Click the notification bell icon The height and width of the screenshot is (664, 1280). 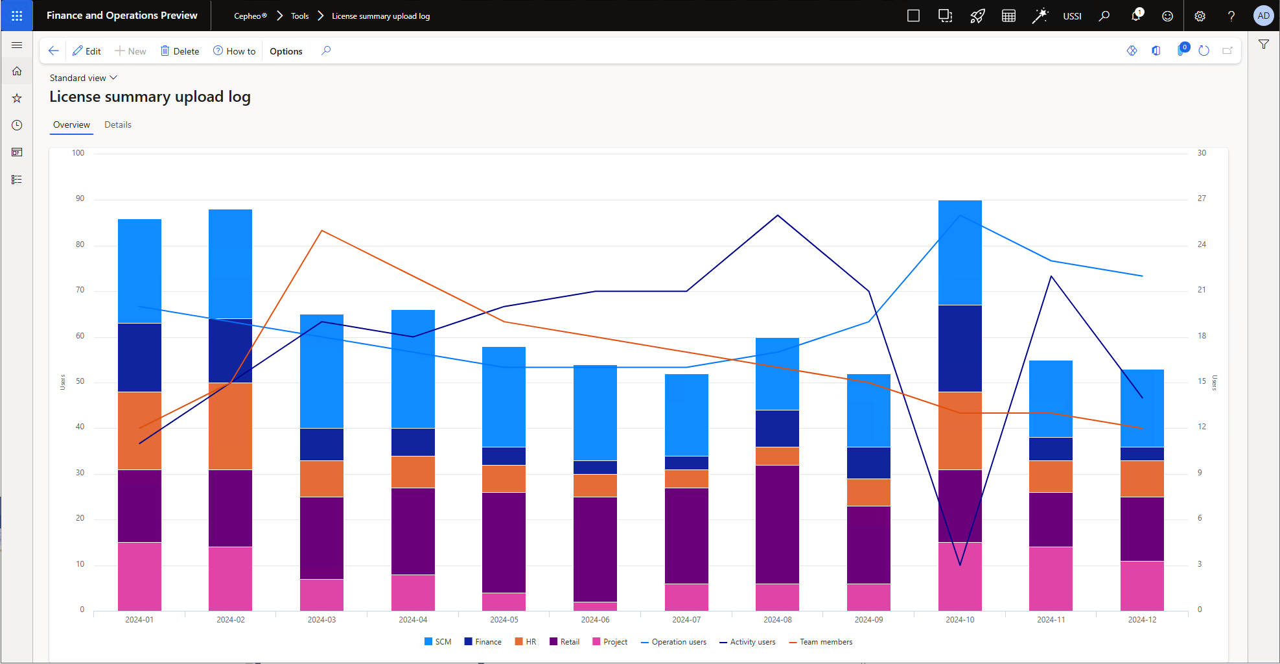1135,16
